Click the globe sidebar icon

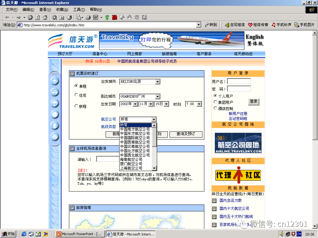pos(55,114)
